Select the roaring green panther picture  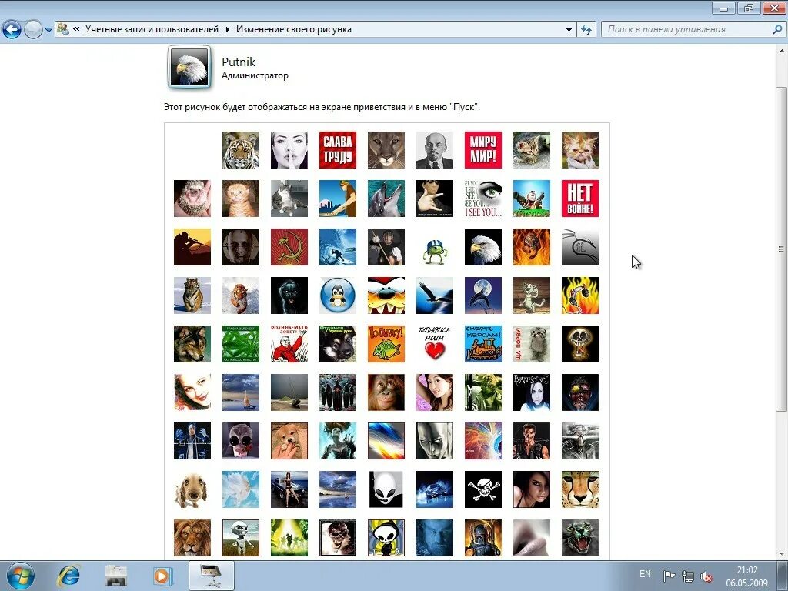point(580,538)
